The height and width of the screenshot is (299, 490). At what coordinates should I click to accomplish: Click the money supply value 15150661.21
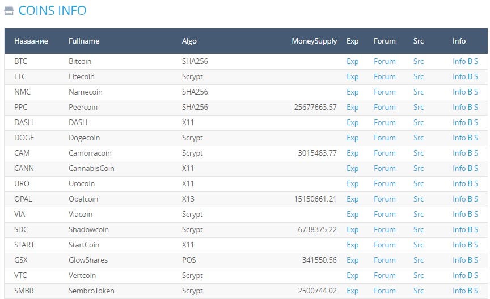[315, 199]
